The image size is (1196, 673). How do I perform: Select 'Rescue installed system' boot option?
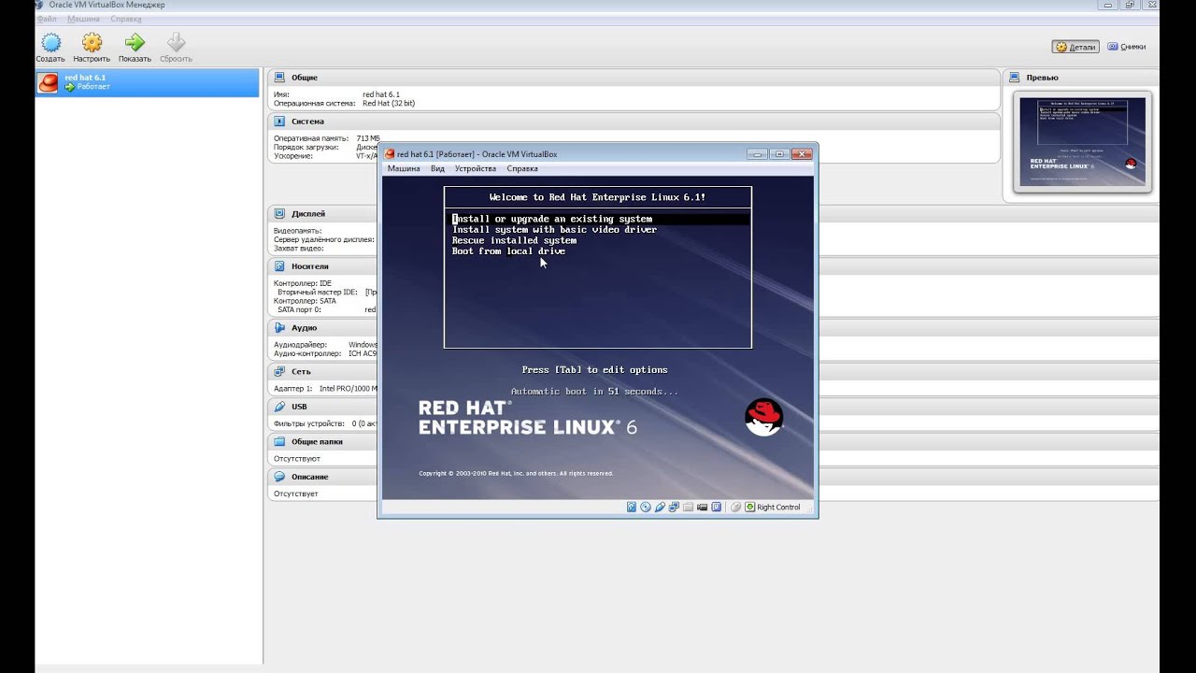(x=514, y=240)
